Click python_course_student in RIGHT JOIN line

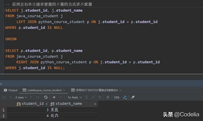coord(64,62)
